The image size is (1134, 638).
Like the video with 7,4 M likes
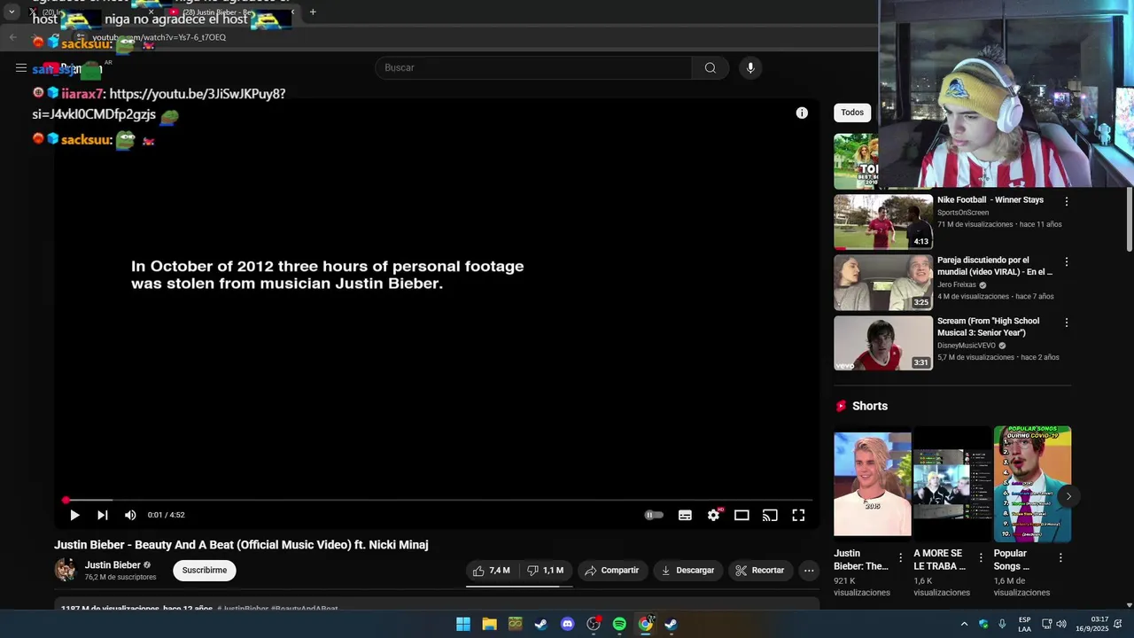491,571
